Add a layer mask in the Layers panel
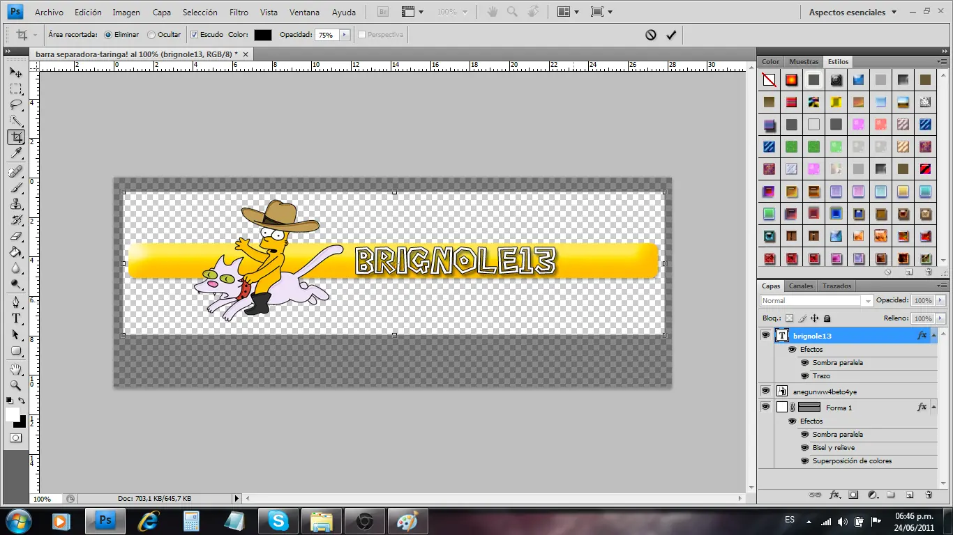Screen dimensions: 953x535 [x=853, y=495]
